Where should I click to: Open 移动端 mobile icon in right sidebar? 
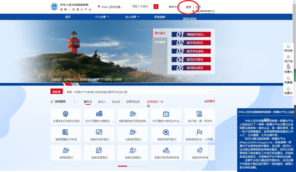click(288, 47)
